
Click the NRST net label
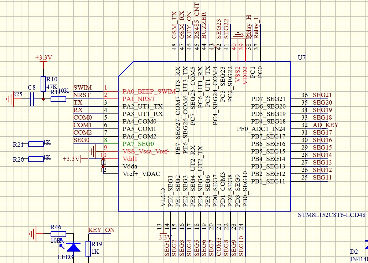[x=82, y=95]
